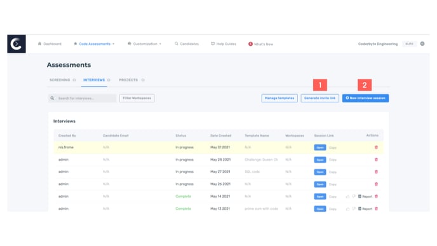The height and width of the screenshot is (246, 437).
Task: Switch to the Screening tab
Action: 60,80
